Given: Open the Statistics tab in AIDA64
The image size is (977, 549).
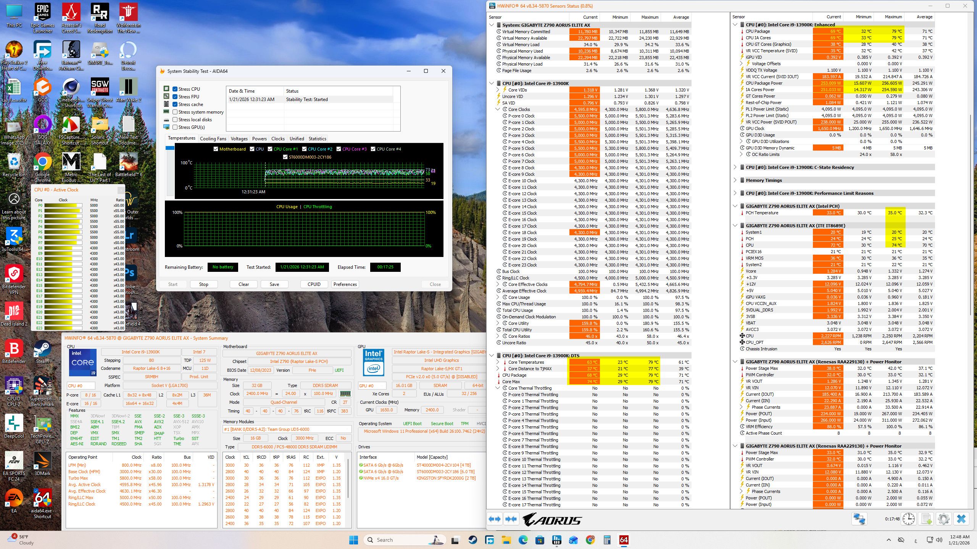Looking at the screenshot, I should 317,139.
